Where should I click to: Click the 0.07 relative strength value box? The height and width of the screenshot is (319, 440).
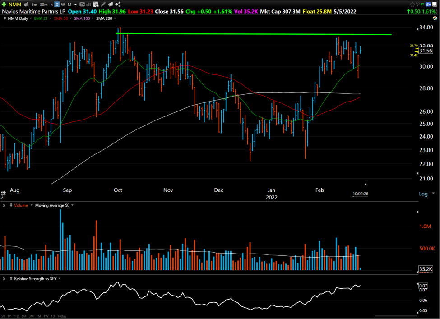point(423,285)
